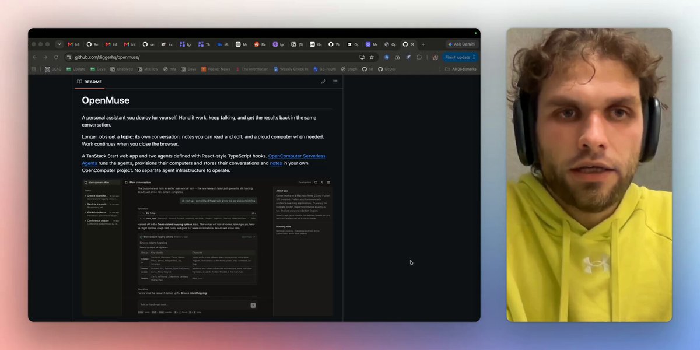
Task: Open the CEAC bookmark
Action: [53, 69]
